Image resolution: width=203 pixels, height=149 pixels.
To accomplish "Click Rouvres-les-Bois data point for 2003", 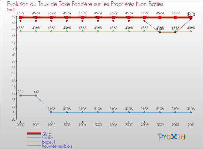I will (x=67, y=21).
